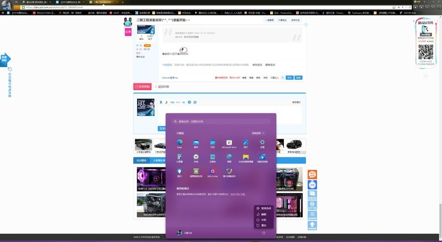The height and width of the screenshot is (242, 442).
Task: Switch to the second browser tab
Action: point(70,2)
